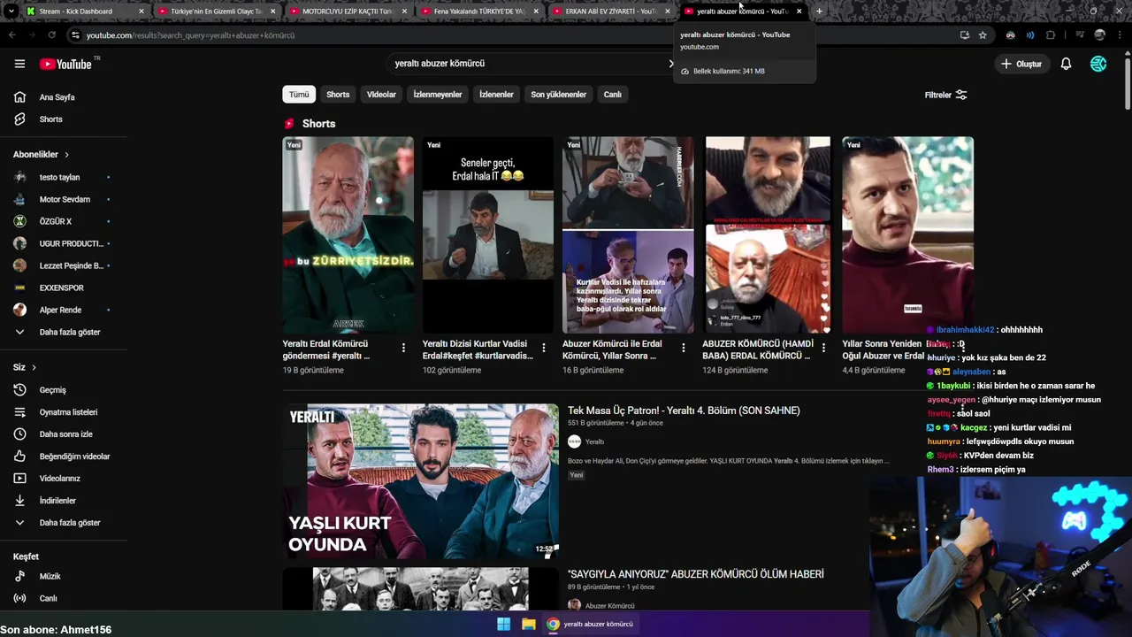Expand the Abonelikler section chevron
1132x637 pixels.
pos(66,155)
